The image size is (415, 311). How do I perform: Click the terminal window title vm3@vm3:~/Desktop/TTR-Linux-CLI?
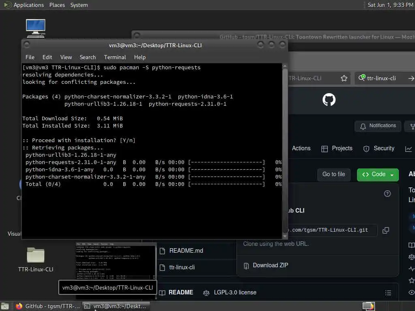tap(155, 45)
